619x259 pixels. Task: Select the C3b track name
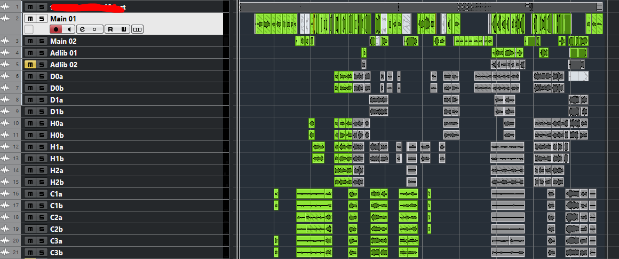point(57,253)
